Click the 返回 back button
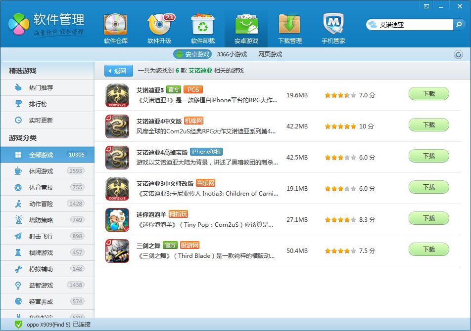 [119, 71]
